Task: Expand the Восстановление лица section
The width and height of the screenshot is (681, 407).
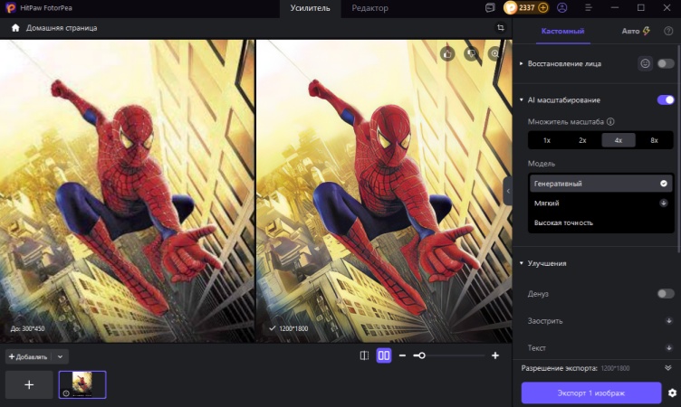Action: (522, 64)
